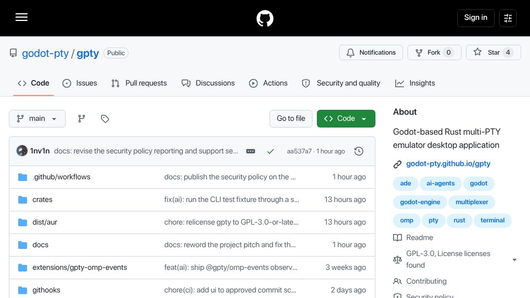Open the main branch dropdown

click(x=37, y=119)
